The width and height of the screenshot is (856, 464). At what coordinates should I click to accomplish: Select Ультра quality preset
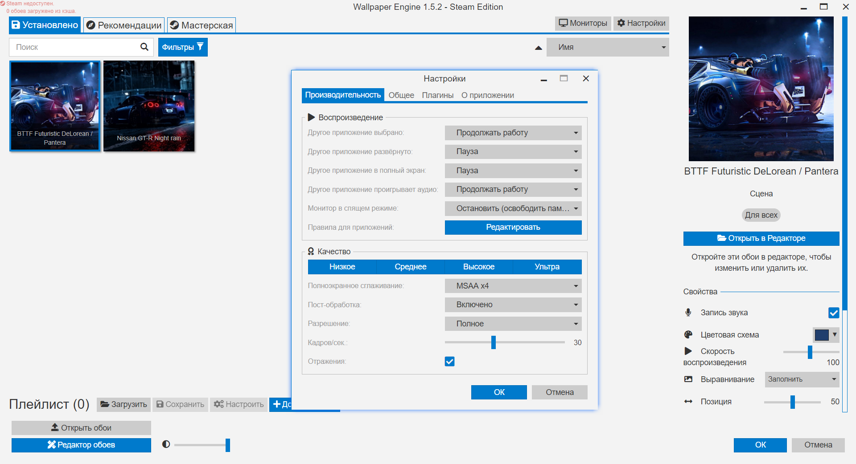pos(547,267)
